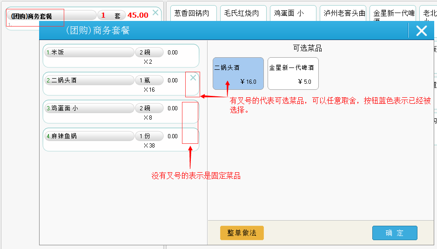Remove the 商务套餐 order item via X
This screenshot has width=437, height=249.
click(155, 13)
